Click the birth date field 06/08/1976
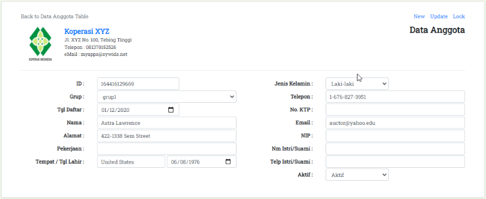The height and width of the screenshot is (199, 486). pyautogui.click(x=201, y=162)
